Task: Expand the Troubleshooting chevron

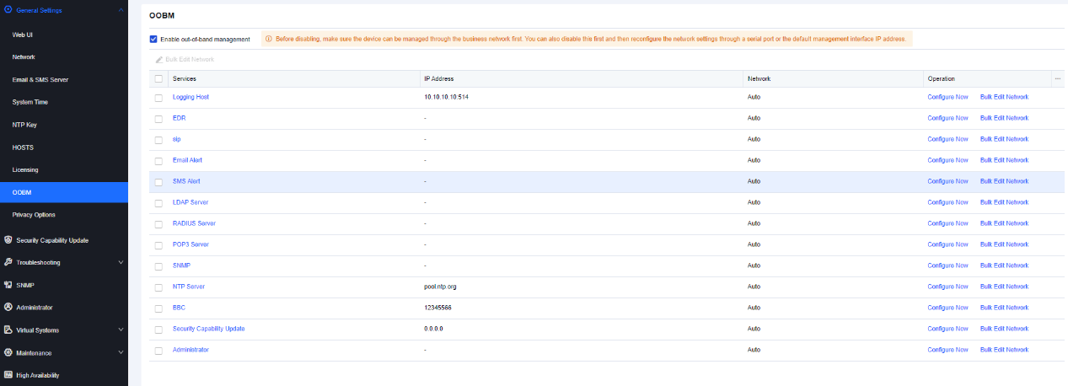Action: 121,262
